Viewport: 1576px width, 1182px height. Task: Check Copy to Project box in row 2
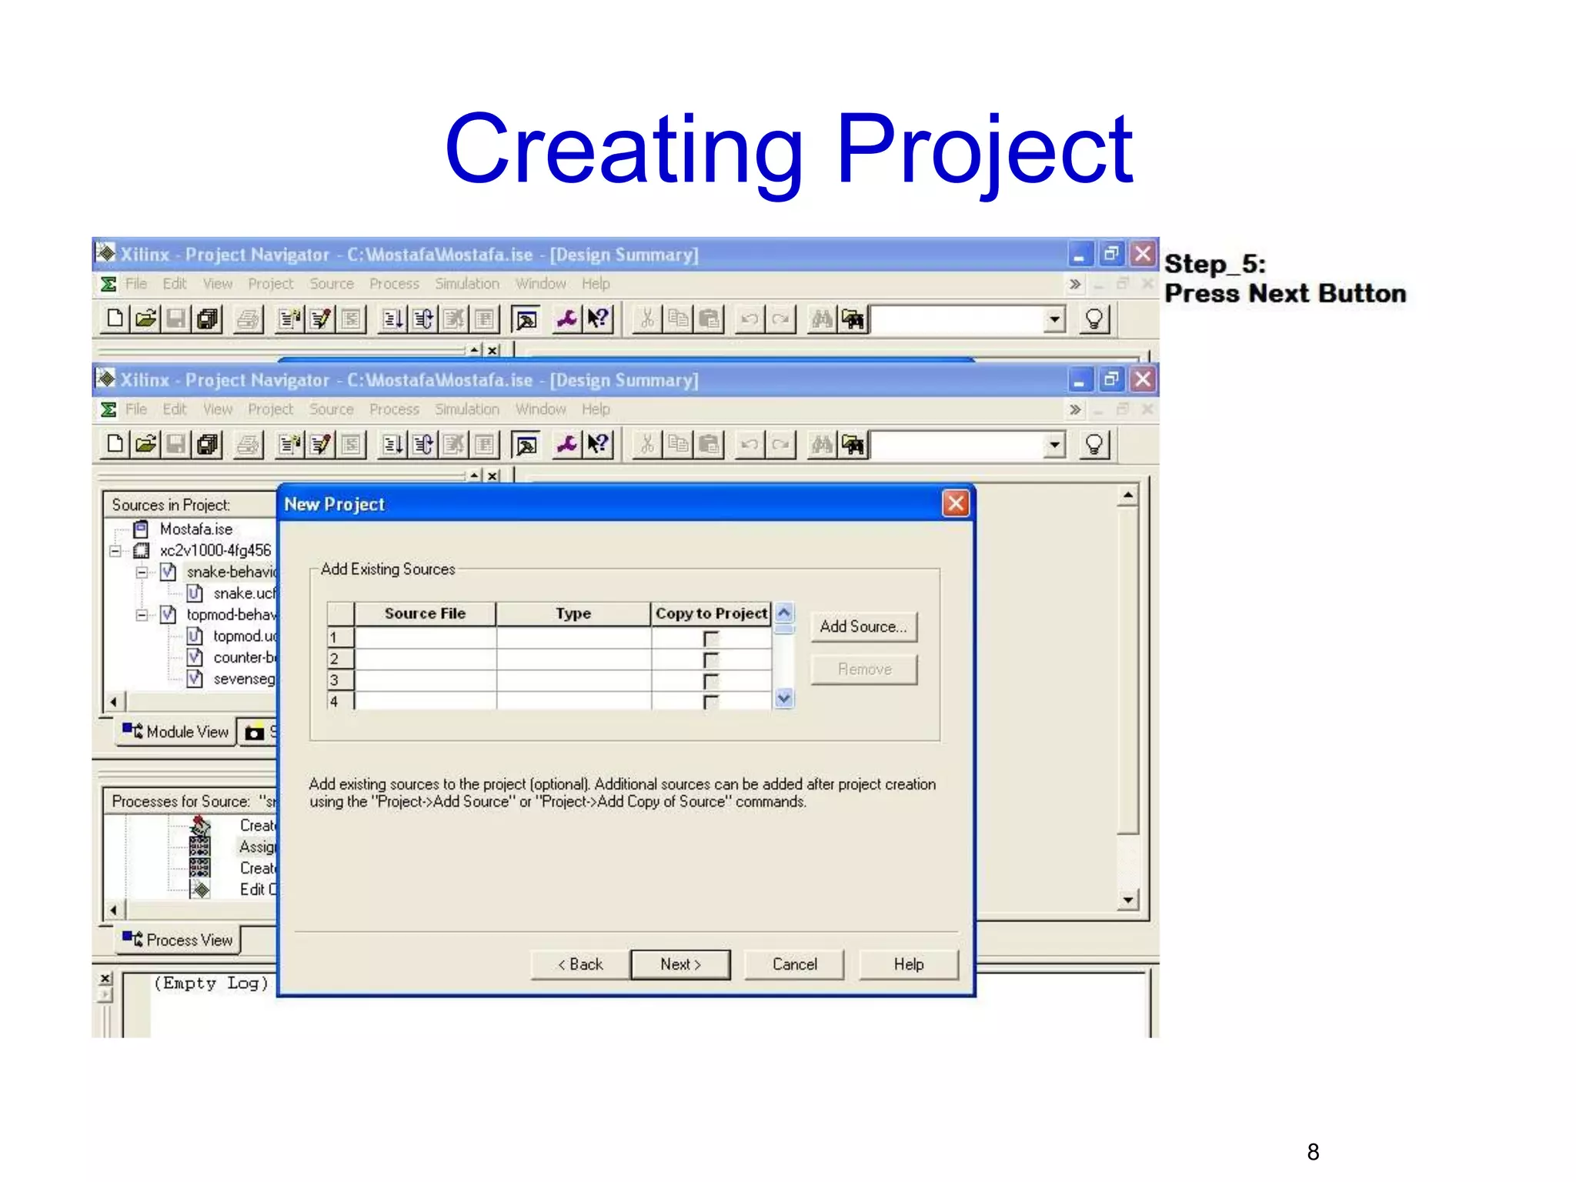pyautogui.click(x=710, y=660)
